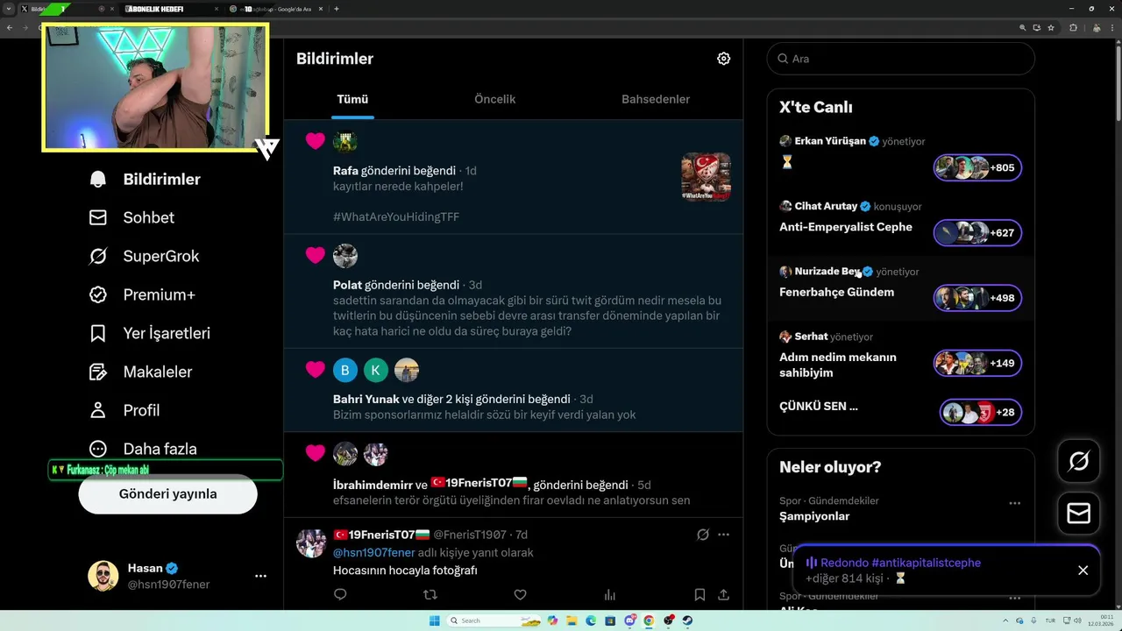
Task: Share the FnerisT1907 reply
Action: click(x=723, y=594)
